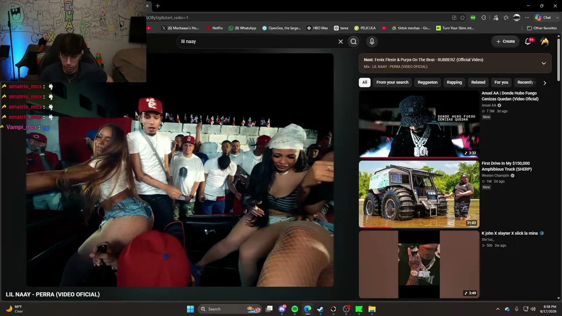
Task: Open the Netflix bookmark
Action: pyautogui.click(x=214, y=28)
